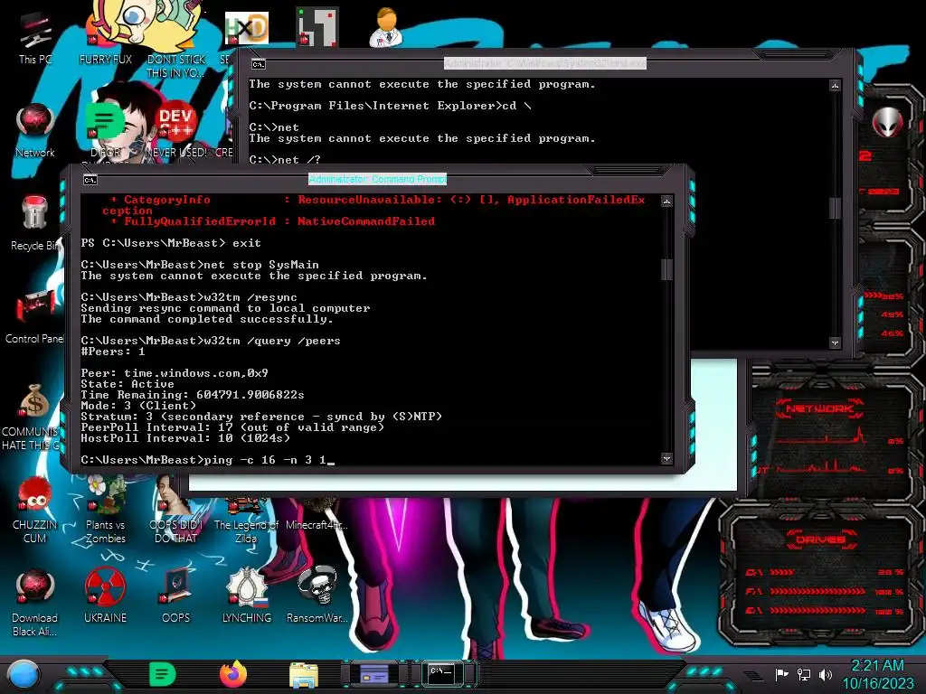
Task: Click the back cmd.exe scrollbar up arrow
Action: pos(835,86)
